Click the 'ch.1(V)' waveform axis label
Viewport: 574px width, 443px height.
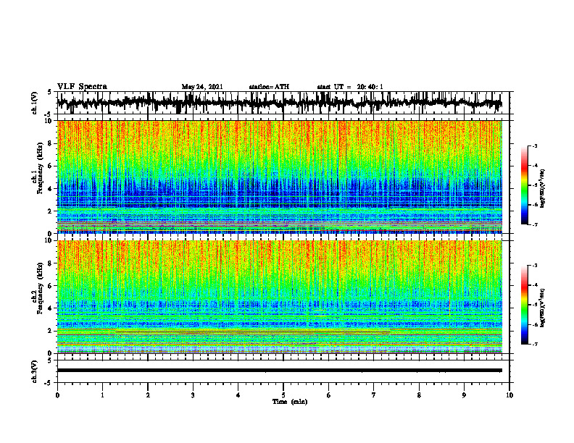coord(35,103)
